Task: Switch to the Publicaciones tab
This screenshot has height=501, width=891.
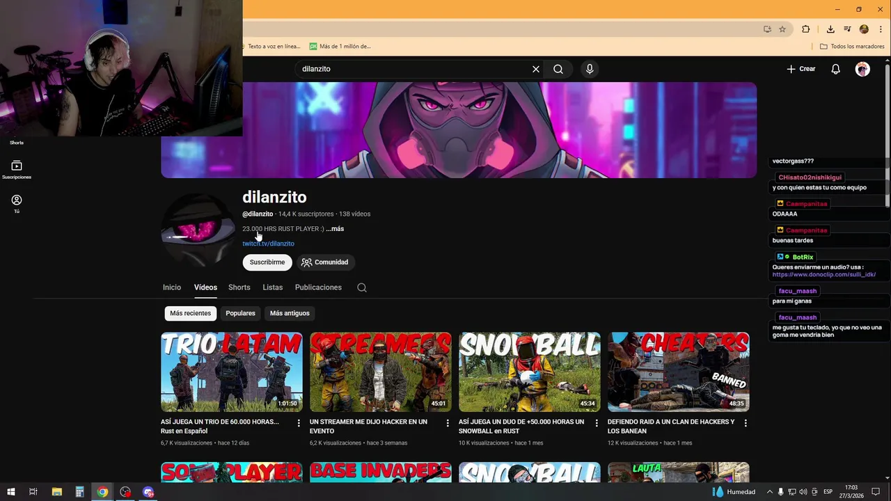Action: click(318, 287)
